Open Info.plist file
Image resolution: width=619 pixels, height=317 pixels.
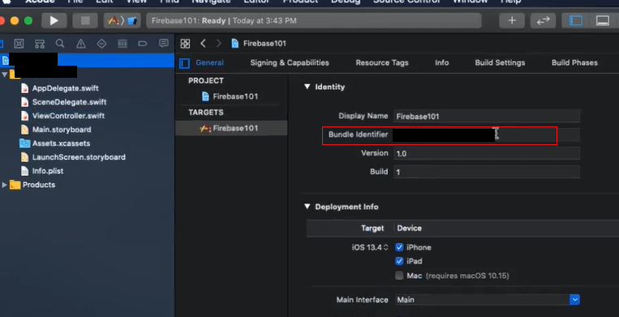tap(47, 171)
